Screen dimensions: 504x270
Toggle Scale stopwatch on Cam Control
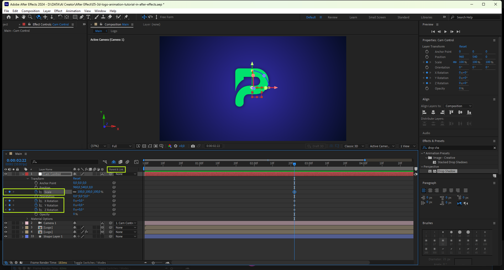[x=36, y=192]
